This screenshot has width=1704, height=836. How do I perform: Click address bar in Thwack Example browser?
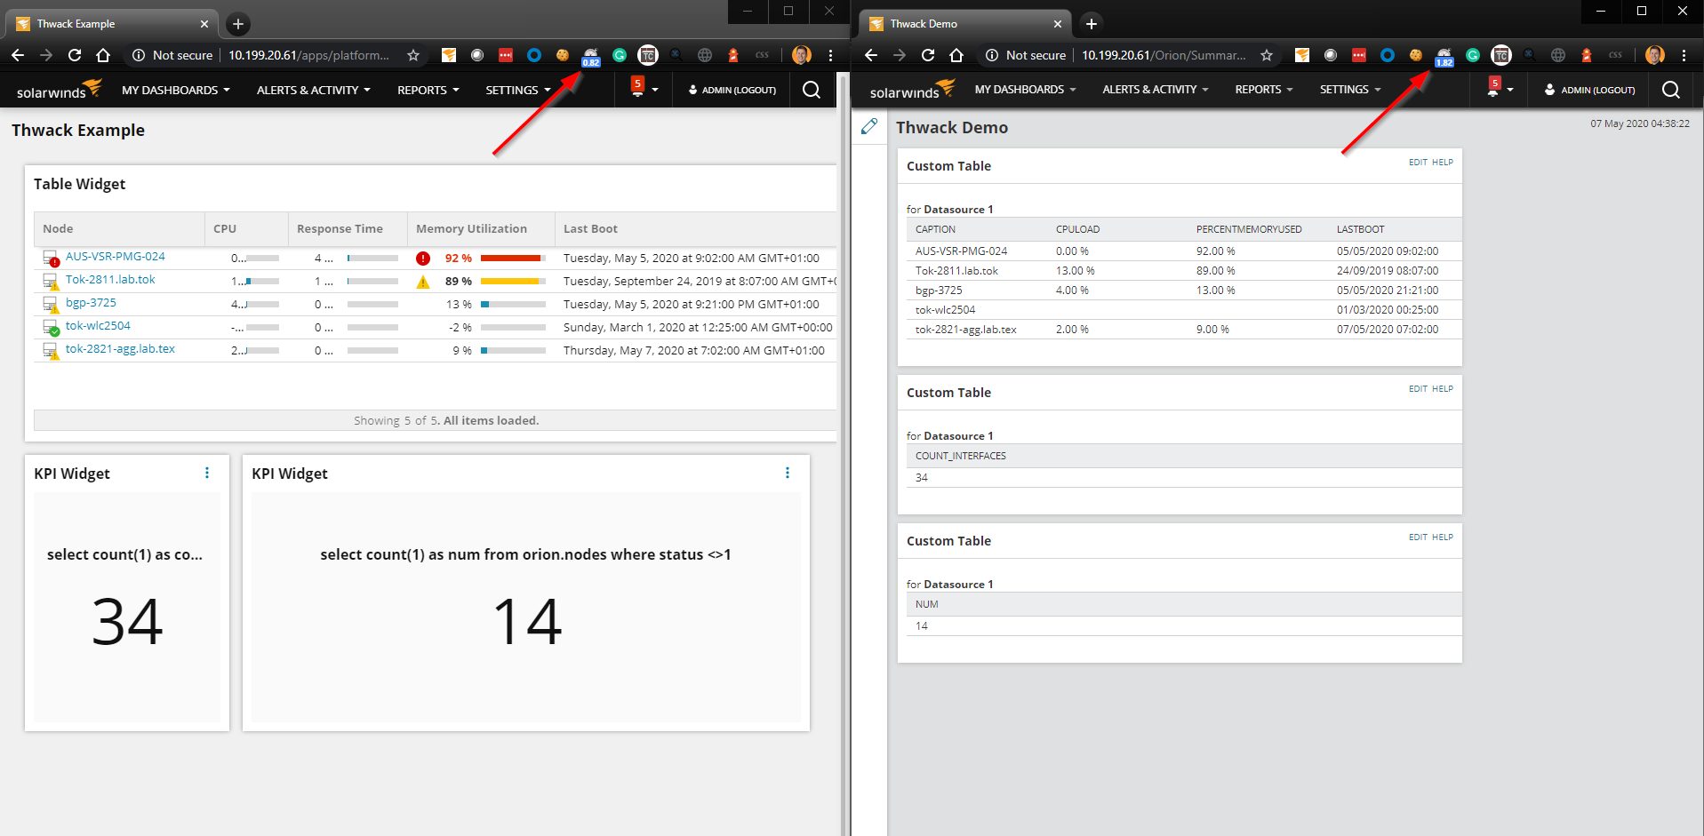point(276,55)
